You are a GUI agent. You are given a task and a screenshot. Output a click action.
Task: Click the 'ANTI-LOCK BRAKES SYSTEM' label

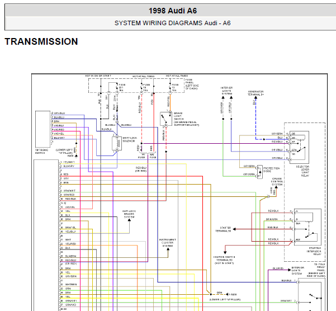[129, 214]
